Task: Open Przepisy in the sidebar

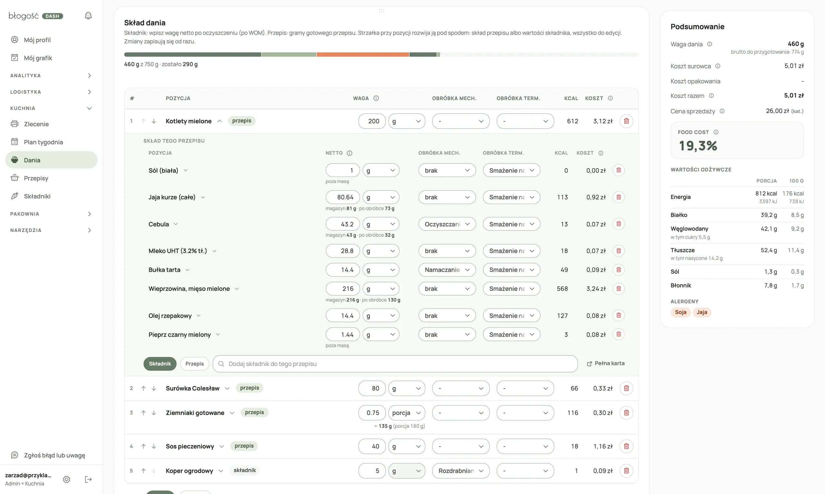Action: click(x=51, y=178)
